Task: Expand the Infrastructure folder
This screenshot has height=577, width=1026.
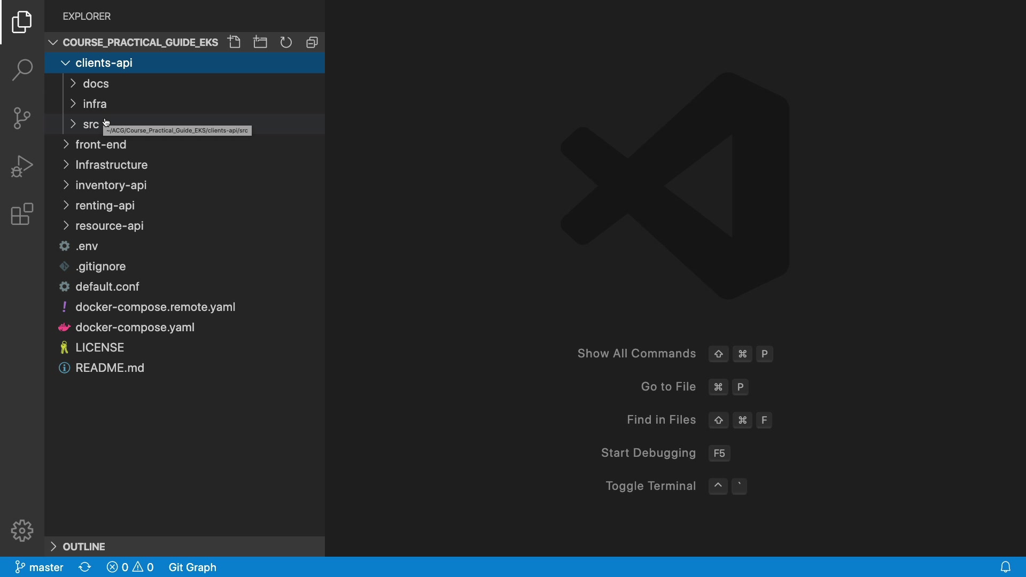Action: tap(111, 165)
